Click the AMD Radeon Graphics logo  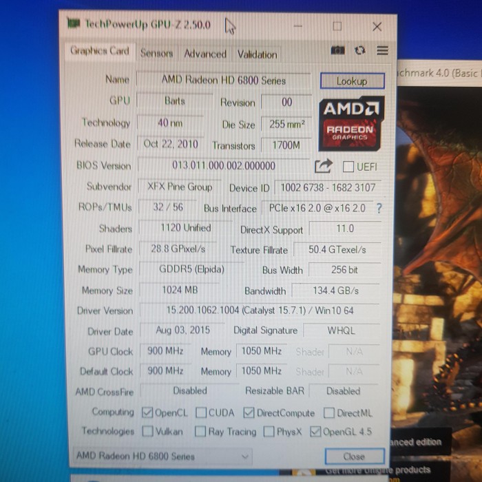350,120
